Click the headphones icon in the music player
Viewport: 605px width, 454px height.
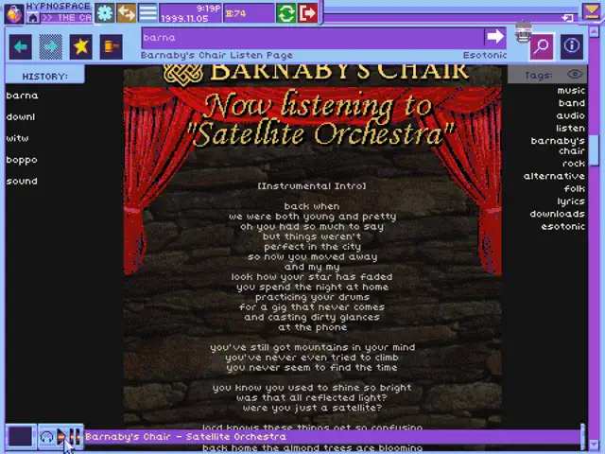click(x=46, y=437)
